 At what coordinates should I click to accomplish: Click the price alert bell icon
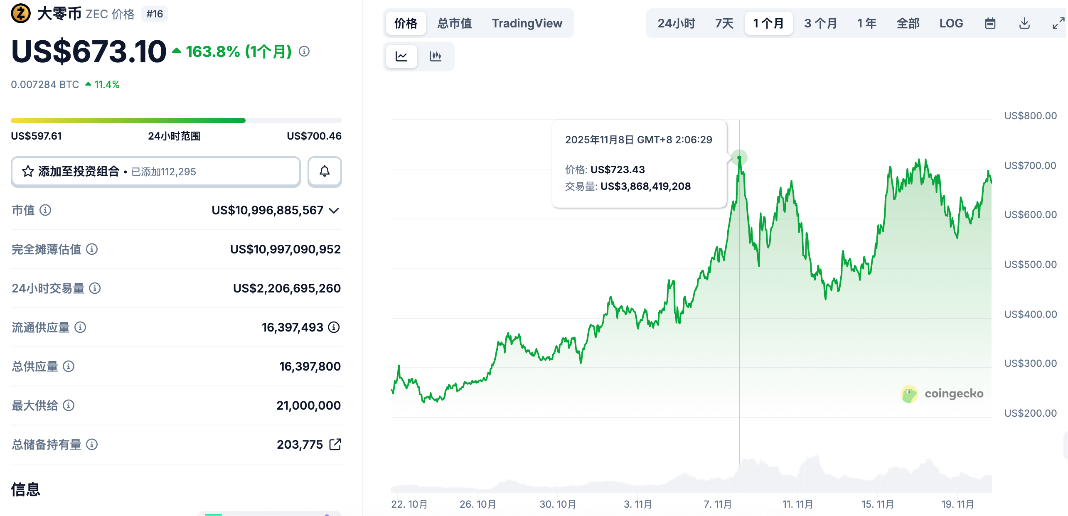[324, 172]
